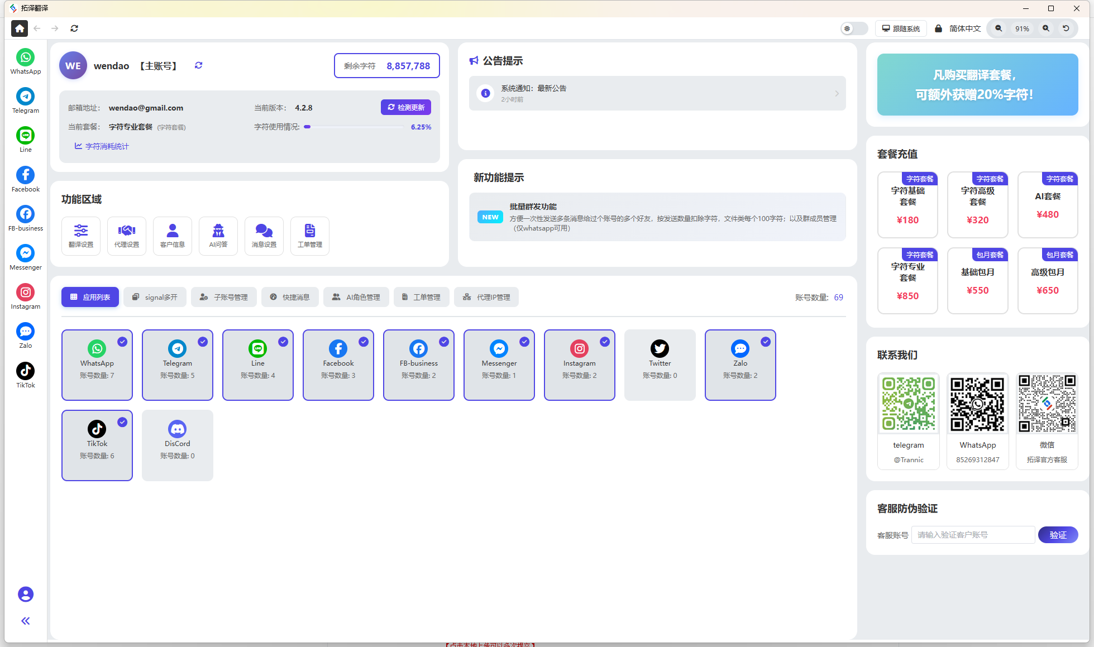The height and width of the screenshot is (647, 1094).
Task: Collapse the sidebar with double chevron
Action: 26,621
